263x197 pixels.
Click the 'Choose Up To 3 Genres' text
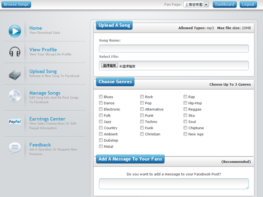pos(230,84)
